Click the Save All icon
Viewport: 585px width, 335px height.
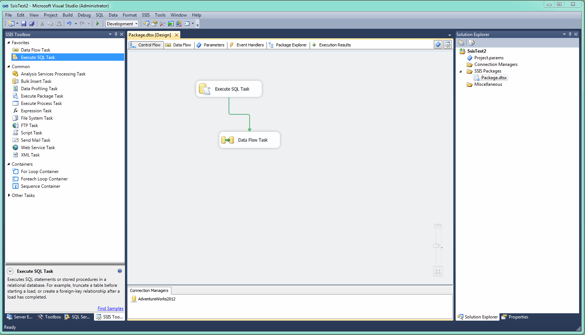[x=32, y=24]
